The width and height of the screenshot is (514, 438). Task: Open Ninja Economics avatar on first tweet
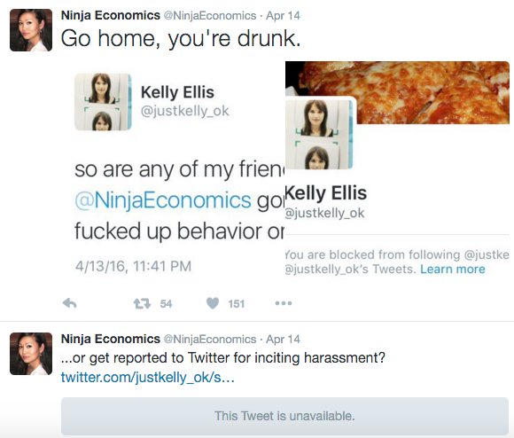(31, 30)
